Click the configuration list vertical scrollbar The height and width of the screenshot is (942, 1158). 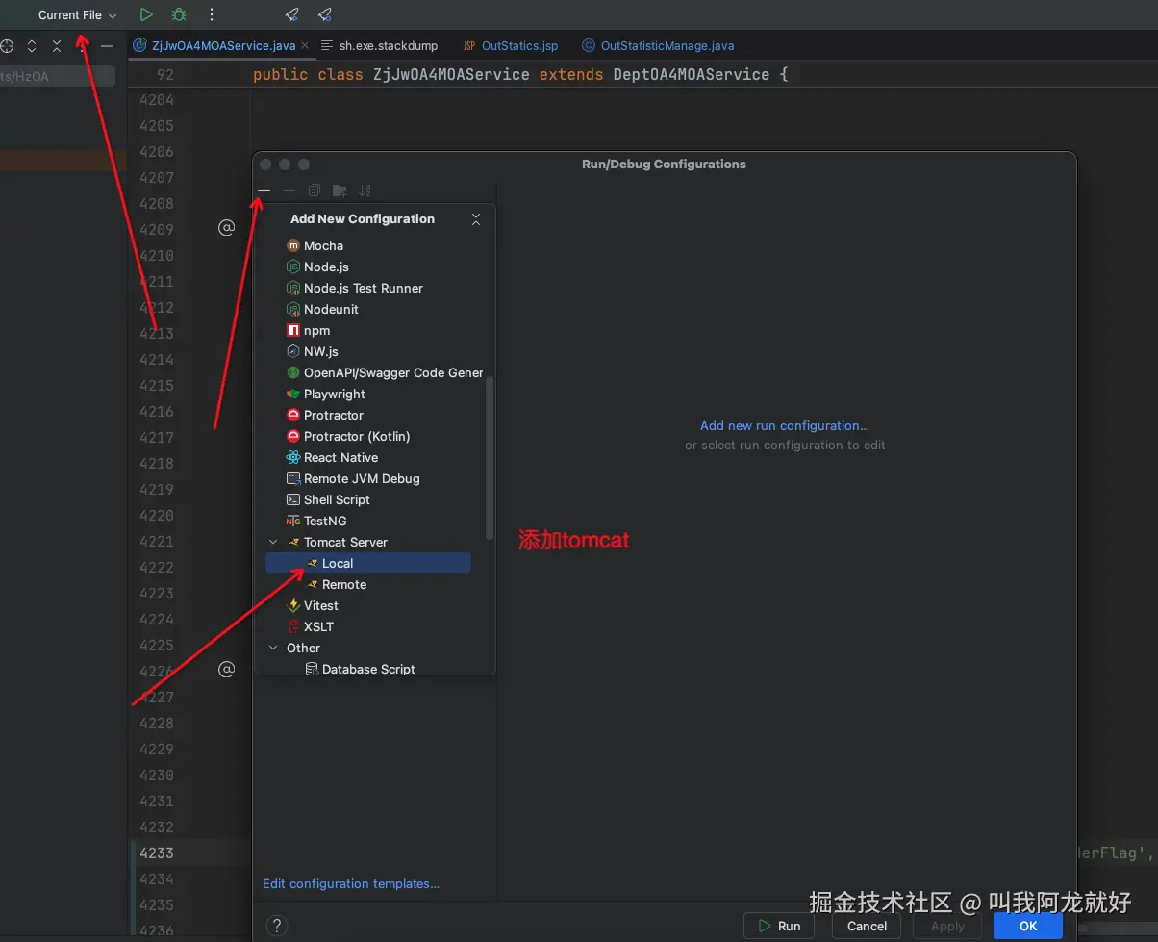click(x=489, y=457)
